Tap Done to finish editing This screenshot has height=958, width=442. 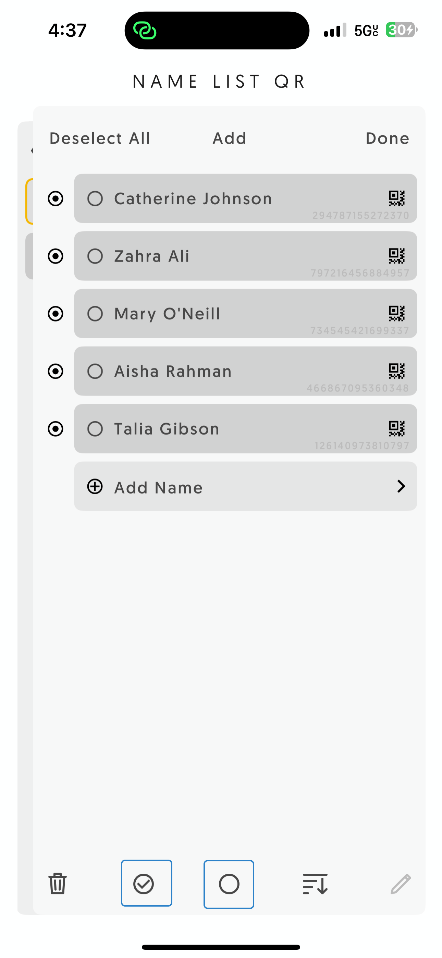(x=388, y=138)
